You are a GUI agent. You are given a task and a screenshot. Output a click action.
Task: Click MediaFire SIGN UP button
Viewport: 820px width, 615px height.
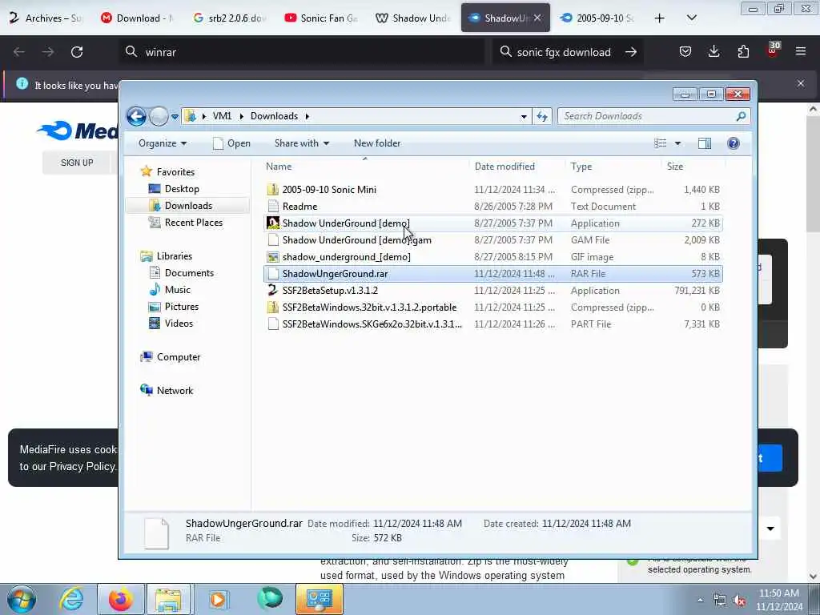tap(77, 163)
